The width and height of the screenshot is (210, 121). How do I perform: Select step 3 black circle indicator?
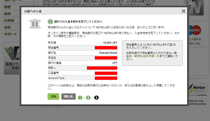(96, 98)
